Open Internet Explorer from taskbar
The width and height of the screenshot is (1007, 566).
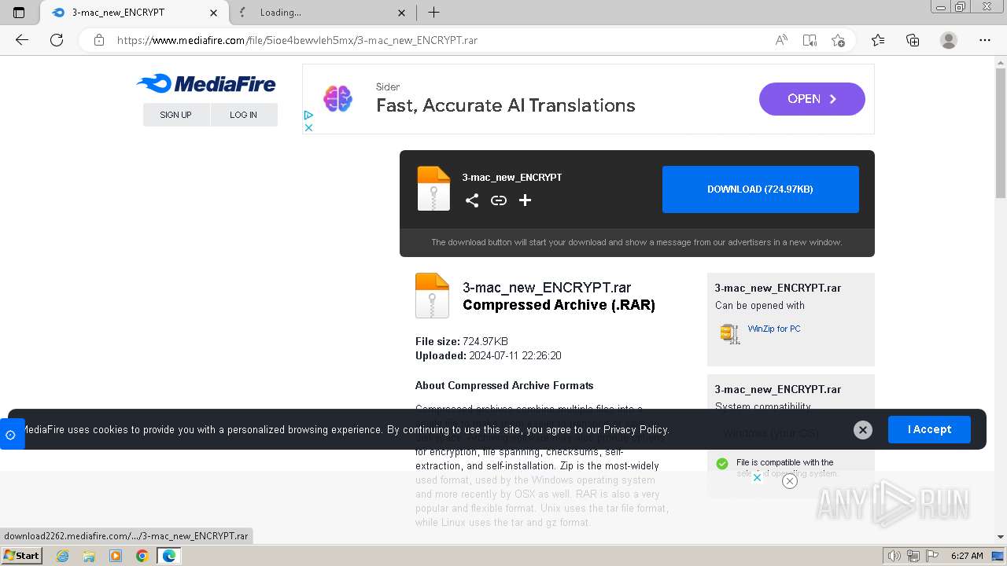pos(62,556)
